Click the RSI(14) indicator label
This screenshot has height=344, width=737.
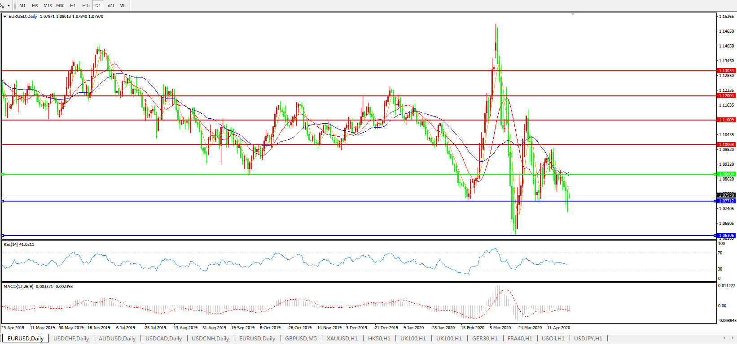[18, 245]
